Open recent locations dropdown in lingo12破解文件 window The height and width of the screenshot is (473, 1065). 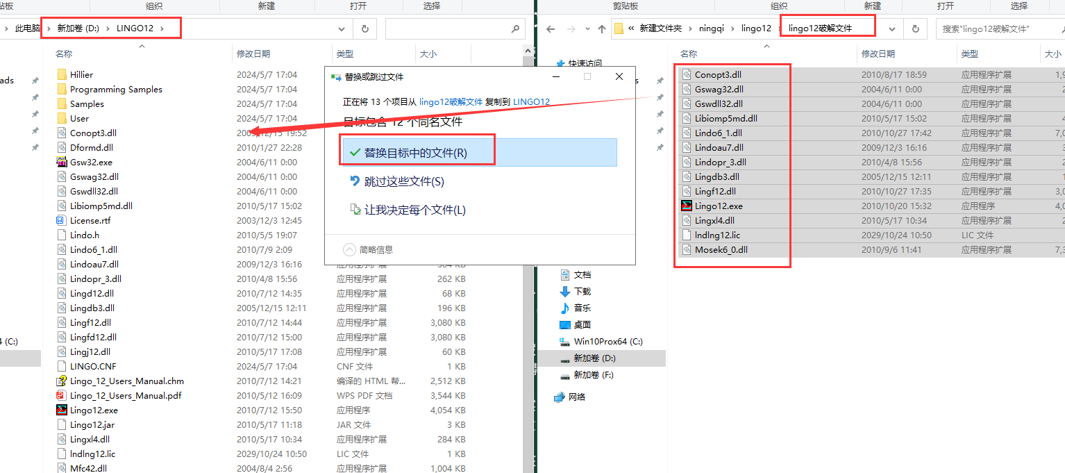[586, 29]
